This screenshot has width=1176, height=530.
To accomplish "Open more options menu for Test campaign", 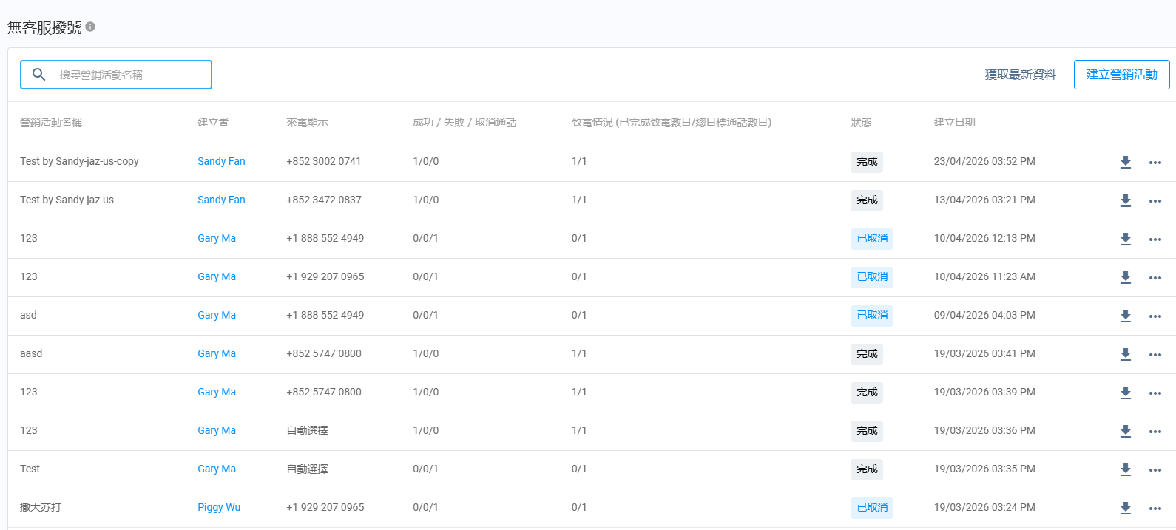I will point(1155,470).
